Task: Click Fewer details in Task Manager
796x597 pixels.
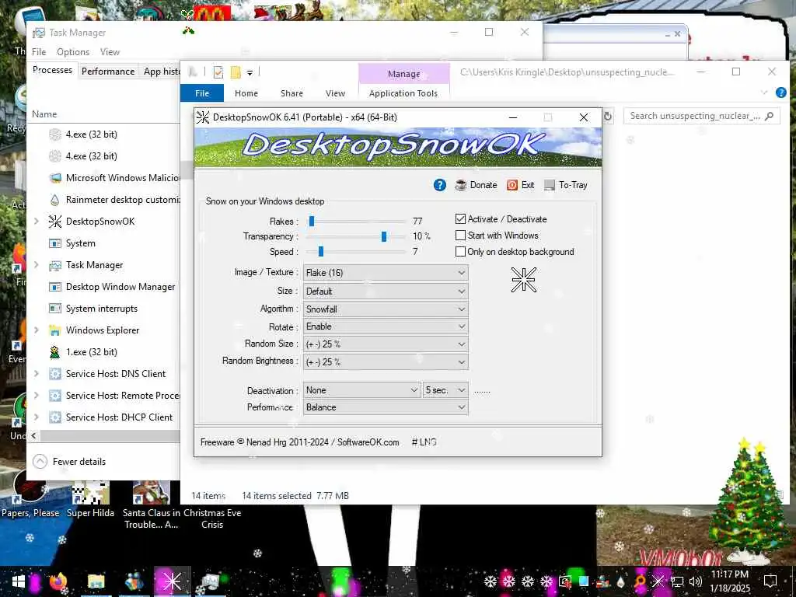Action: click(69, 462)
